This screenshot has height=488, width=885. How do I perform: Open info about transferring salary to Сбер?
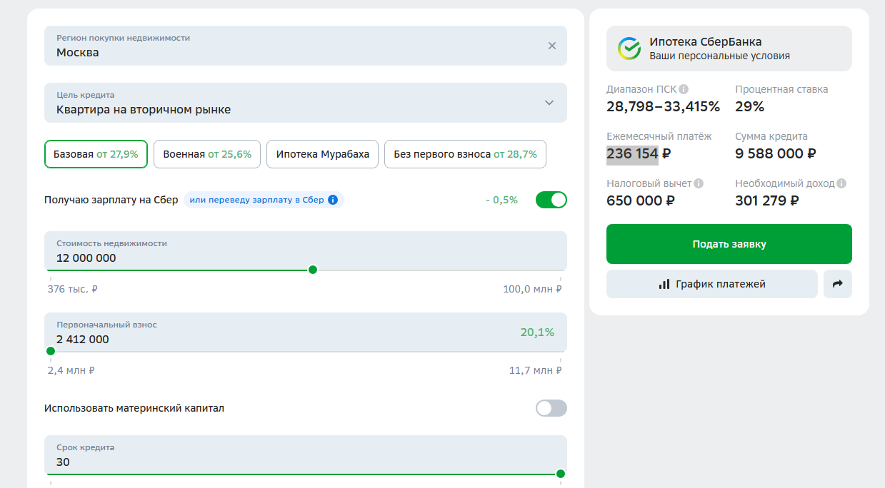click(333, 200)
